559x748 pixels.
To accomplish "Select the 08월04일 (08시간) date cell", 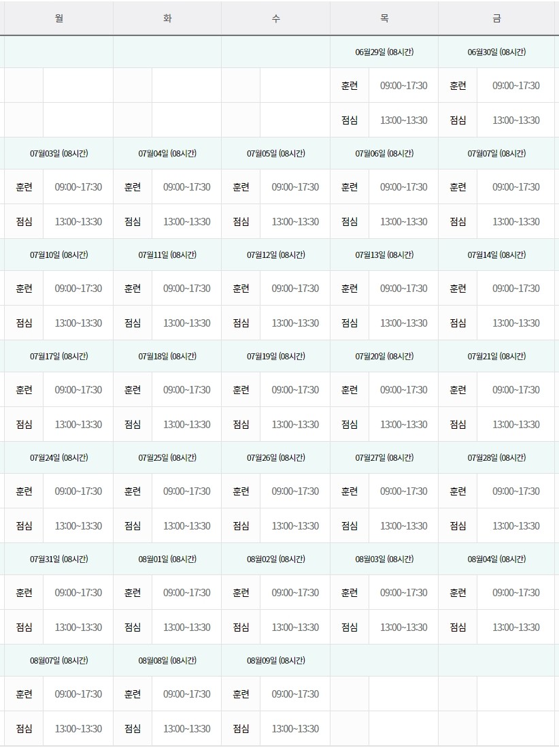I will (496, 559).
